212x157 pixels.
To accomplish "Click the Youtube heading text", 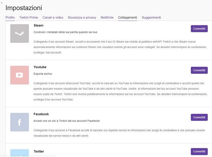I will 40,67.
